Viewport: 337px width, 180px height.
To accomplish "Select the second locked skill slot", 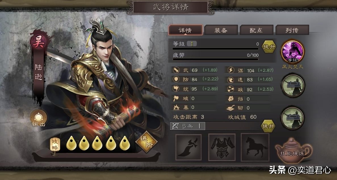I will 293,85.
